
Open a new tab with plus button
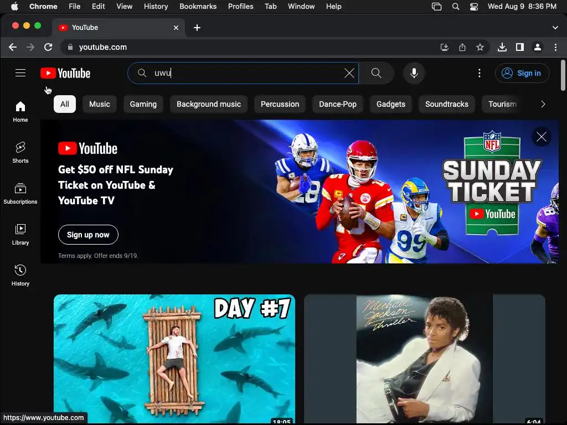pos(197,28)
